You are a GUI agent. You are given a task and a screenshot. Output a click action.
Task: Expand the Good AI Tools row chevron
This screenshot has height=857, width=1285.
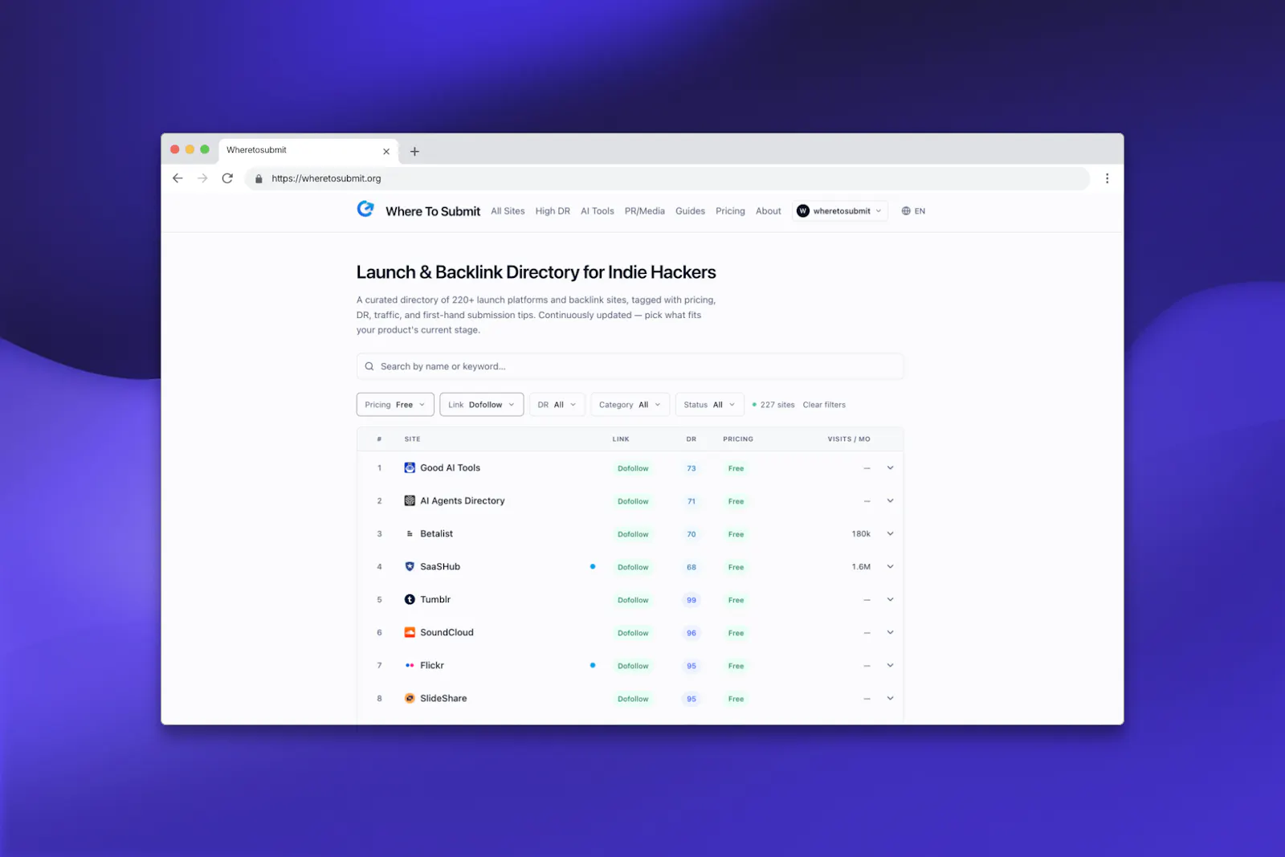pyautogui.click(x=890, y=467)
